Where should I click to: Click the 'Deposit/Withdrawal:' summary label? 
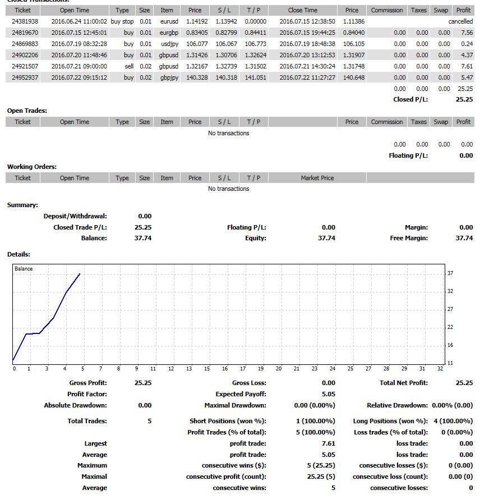tap(75, 216)
